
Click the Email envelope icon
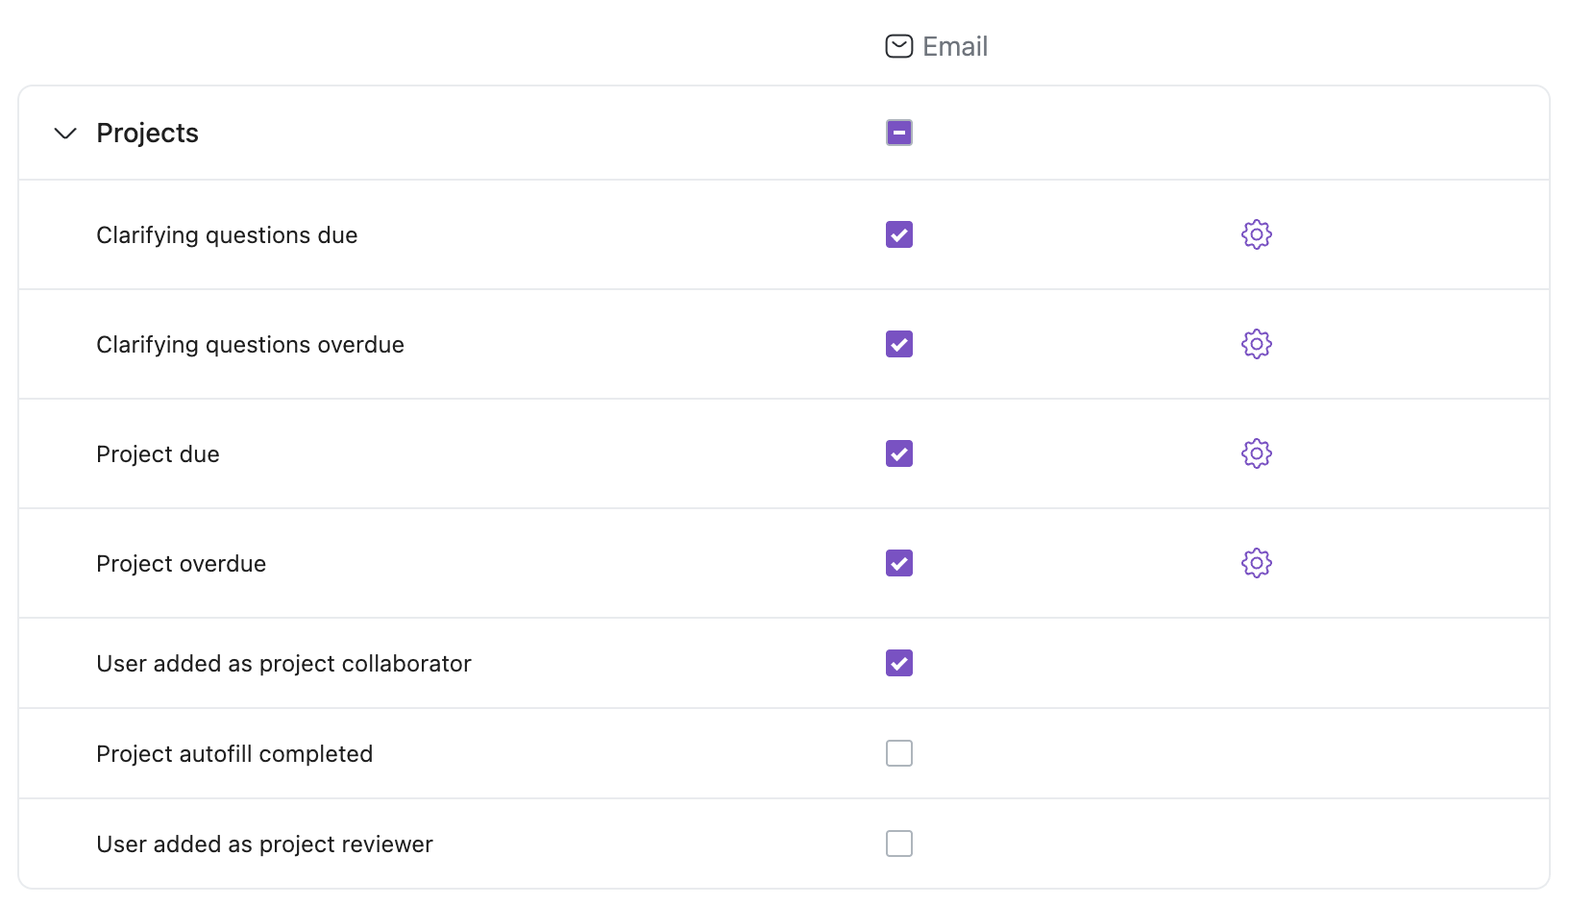click(898, 46)
